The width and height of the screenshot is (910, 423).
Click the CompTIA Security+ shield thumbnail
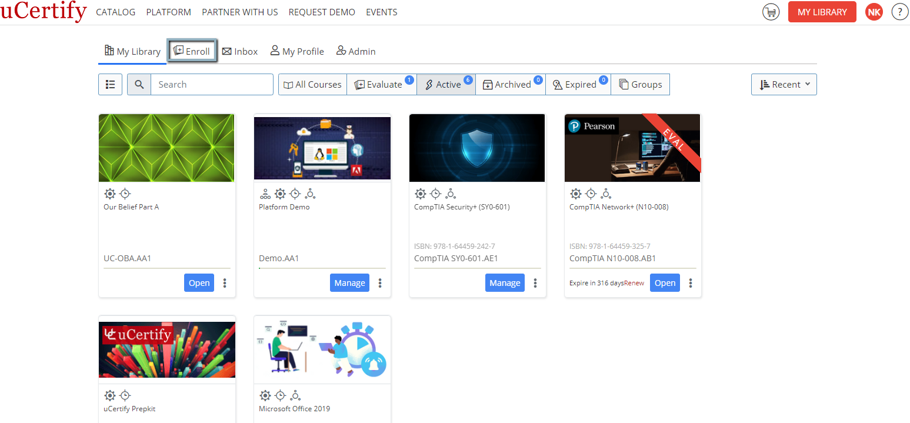click(x=477, y=148)
